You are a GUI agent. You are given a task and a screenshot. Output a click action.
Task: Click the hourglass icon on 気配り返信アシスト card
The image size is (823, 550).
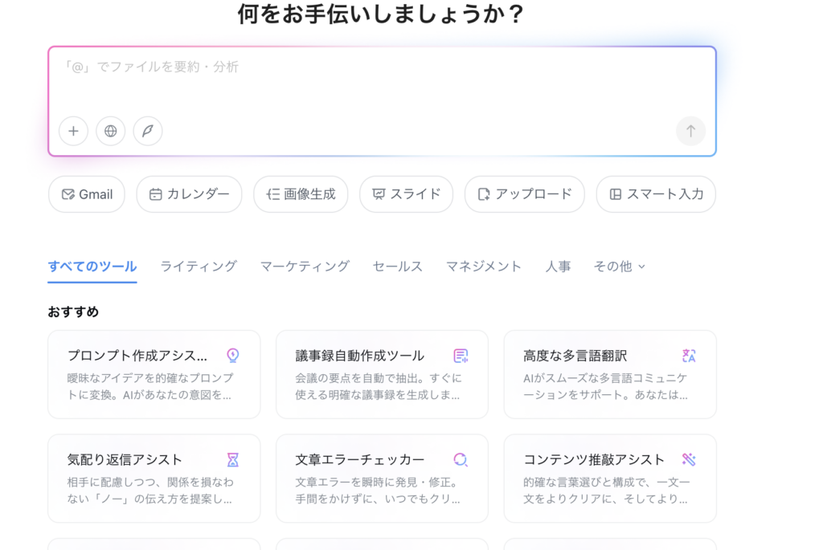[x=232, y=460]
